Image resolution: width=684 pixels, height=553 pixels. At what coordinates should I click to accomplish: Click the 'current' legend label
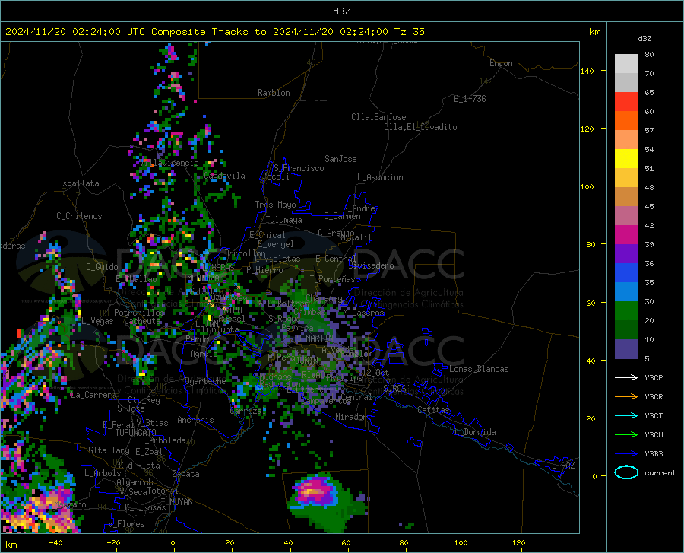(660, 472)
